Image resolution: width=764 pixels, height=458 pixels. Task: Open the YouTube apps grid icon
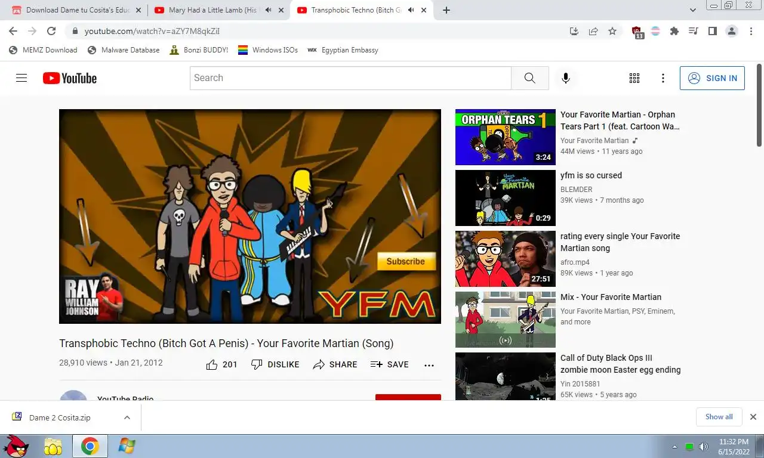pyautogui.click(x=634, y=78)
